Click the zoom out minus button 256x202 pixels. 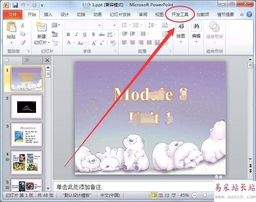194,195
